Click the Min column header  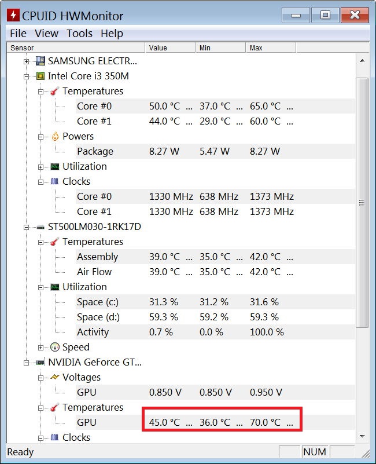coord(220,48)
